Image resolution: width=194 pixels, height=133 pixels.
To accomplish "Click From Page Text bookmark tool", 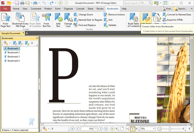I will [5, 20].
